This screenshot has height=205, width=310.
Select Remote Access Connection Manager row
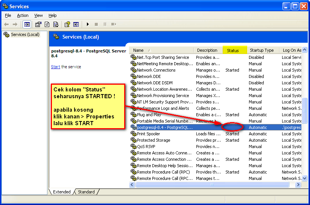(216, 159)
